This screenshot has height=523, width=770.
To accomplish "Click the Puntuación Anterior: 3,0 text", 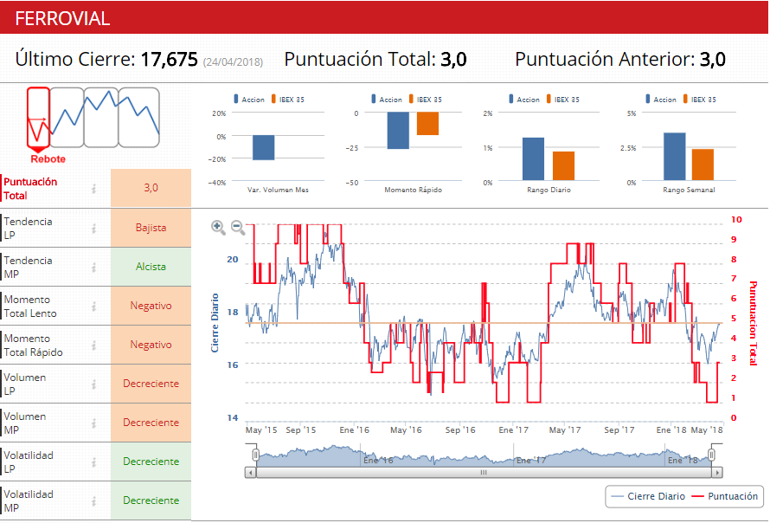I will click(620, 60).
